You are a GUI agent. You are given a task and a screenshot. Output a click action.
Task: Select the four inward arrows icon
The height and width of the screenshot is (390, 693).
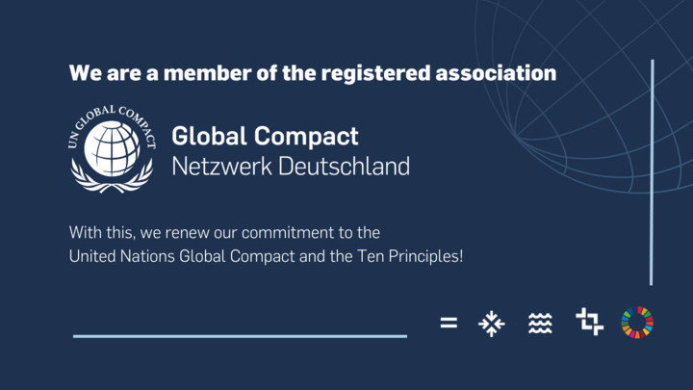(491, 324)
